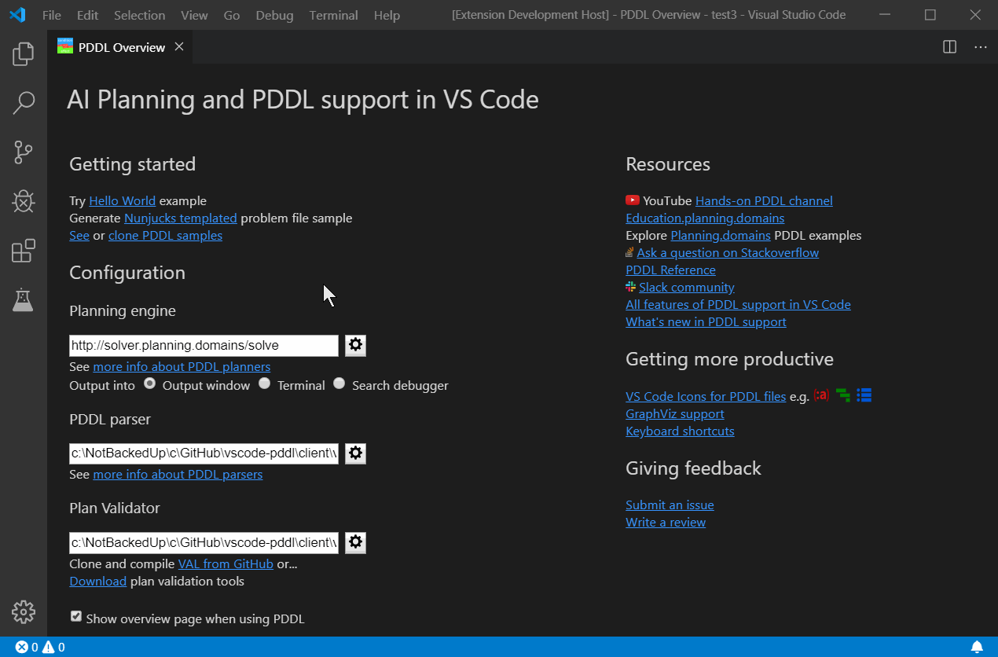
Task: Click the blue list PDDL file icon sample
Action: (864, 395)
